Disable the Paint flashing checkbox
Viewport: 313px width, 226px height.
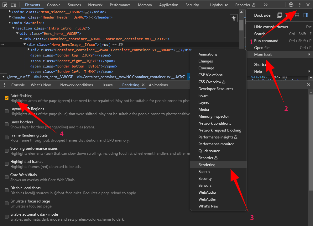(7, 98)
